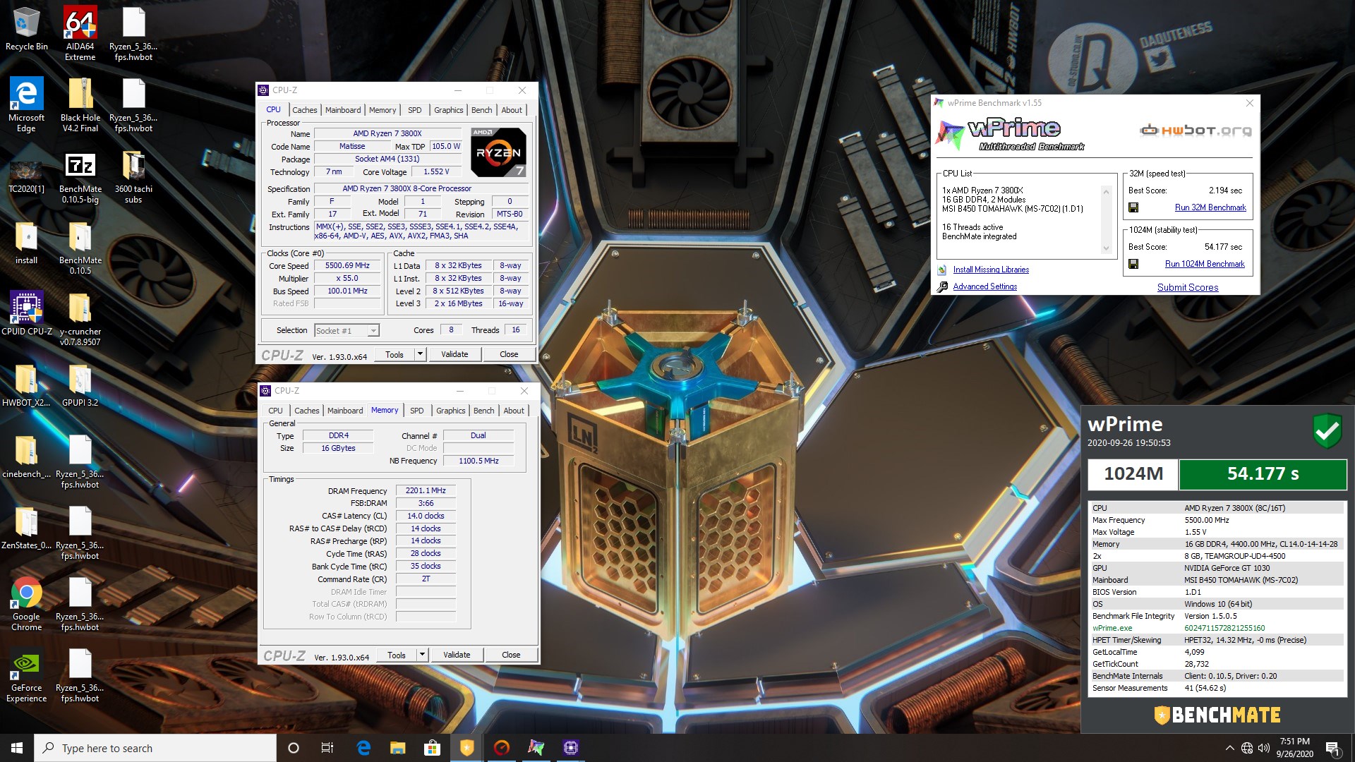Open Black Hole V4.2 Final archive
This screenshot has width=1355, height=762.
tap(80, 104)
